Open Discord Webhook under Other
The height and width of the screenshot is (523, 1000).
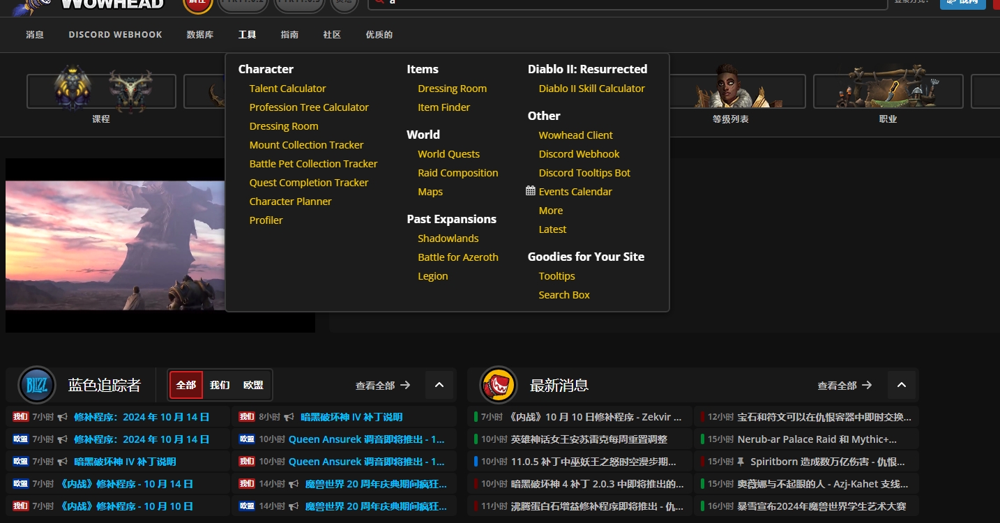click(579, 154)
